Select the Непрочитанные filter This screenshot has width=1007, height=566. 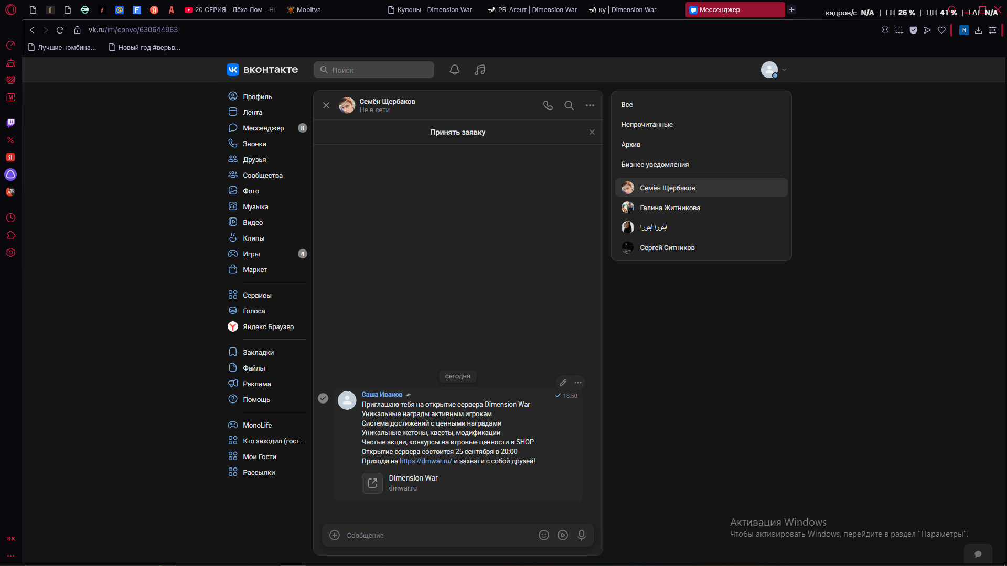tap(701, 125)
